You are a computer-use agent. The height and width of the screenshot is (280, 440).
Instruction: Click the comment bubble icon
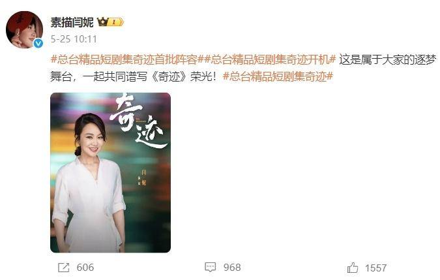tap(210, 267)
